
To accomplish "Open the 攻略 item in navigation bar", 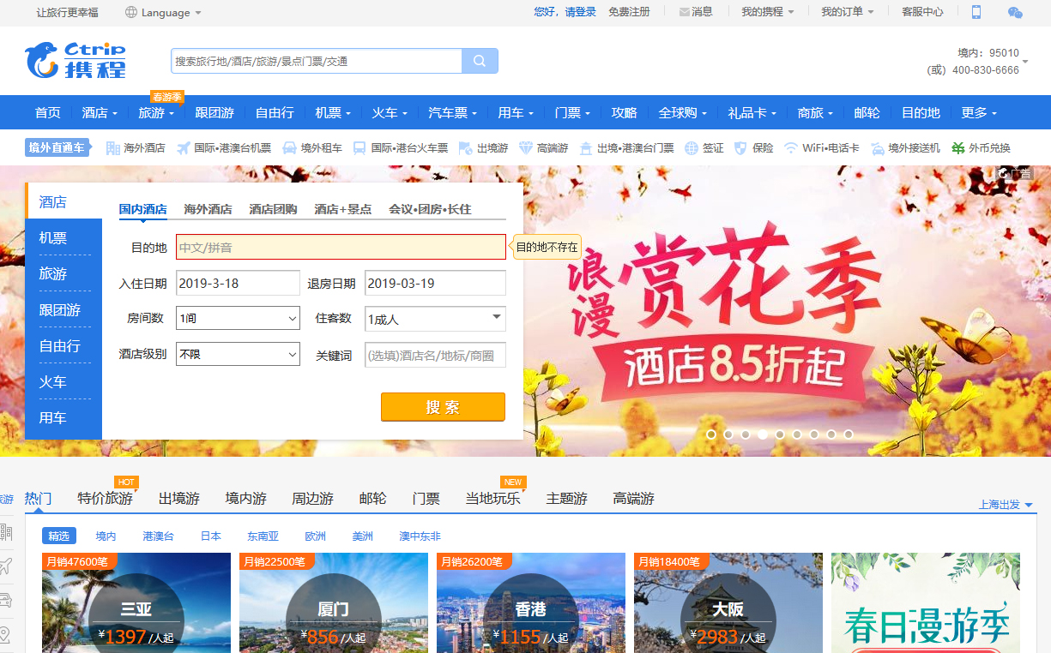I will click(624, 112).
